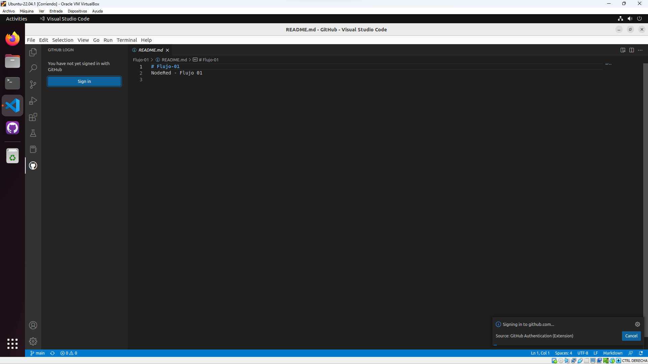Split the editor right
Image resolution: width=648 pixels, height=364 pixels.
631,50
